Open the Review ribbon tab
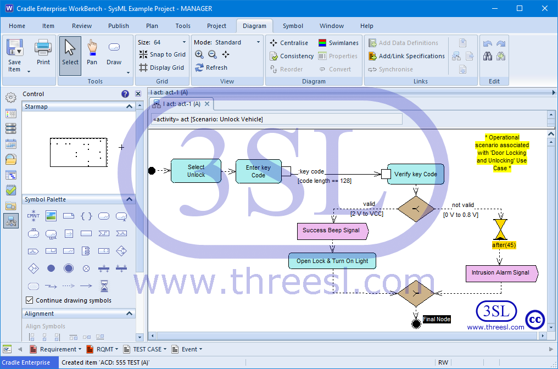The width and height of the screenshot is (558, 369). pyautogui.click(x=82, y=26)
